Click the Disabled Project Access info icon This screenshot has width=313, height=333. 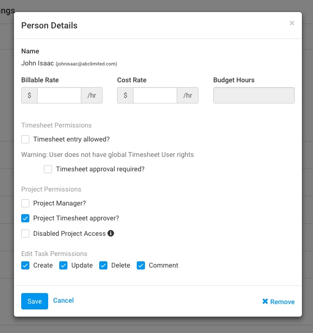pyautogui.click(x=111, y=233)
